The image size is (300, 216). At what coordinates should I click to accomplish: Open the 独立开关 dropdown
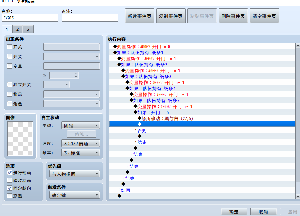point(57,85)
